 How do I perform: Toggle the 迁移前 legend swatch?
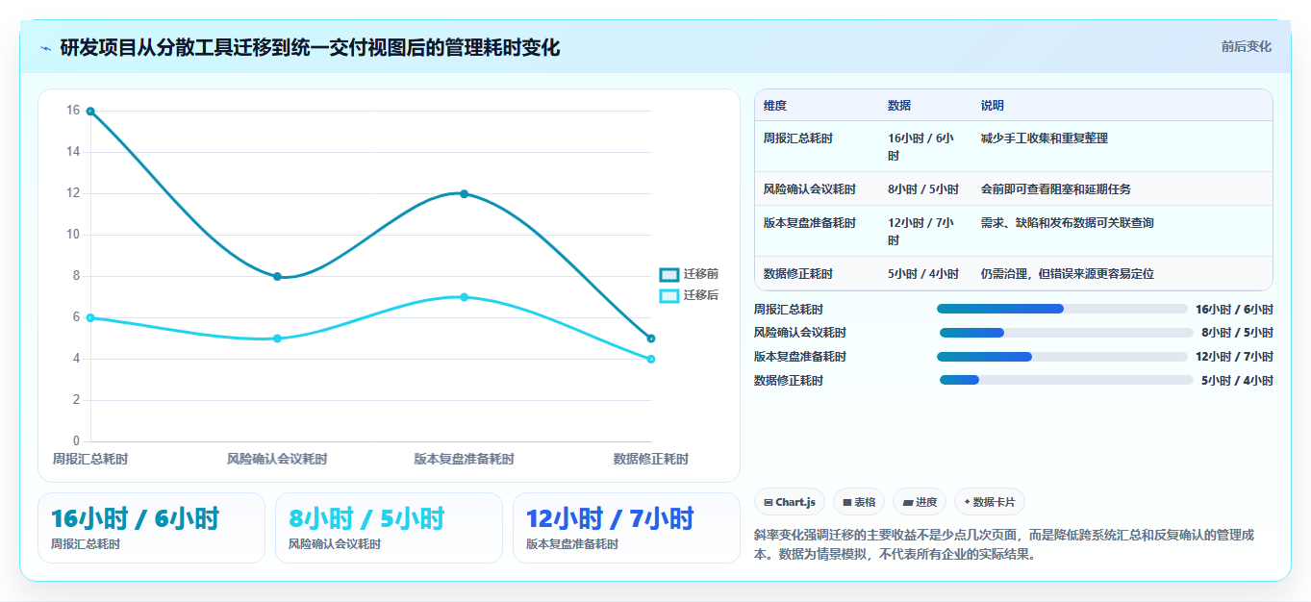coord(669,275)
